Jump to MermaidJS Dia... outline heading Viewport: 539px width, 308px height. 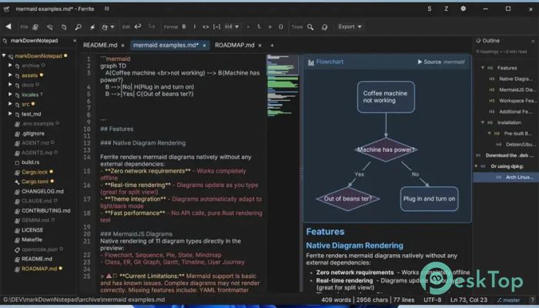coord(516,90)
